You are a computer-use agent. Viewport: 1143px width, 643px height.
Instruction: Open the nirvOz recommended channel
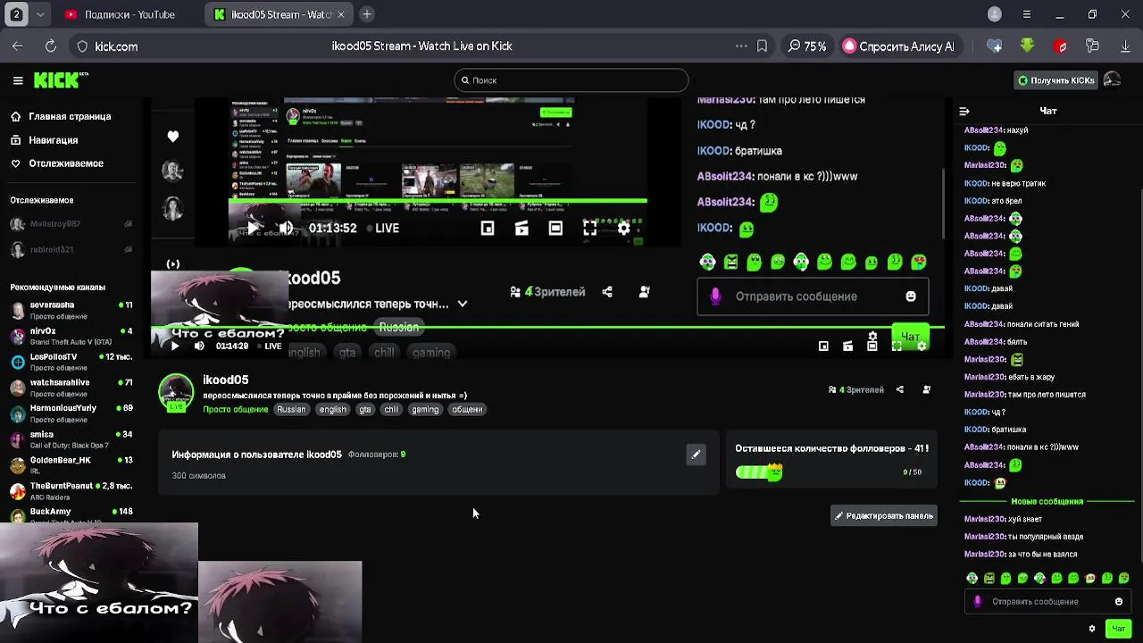pos(70,336)
